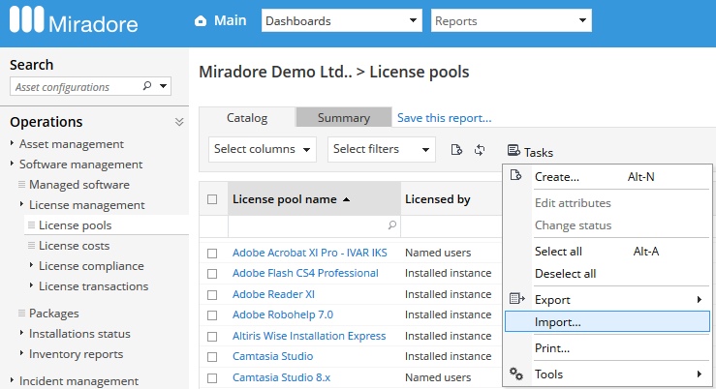Image resolution: width=716 pixels, height=389 pixels.
Task: Select Managed software in the tree
Action: 79,185
